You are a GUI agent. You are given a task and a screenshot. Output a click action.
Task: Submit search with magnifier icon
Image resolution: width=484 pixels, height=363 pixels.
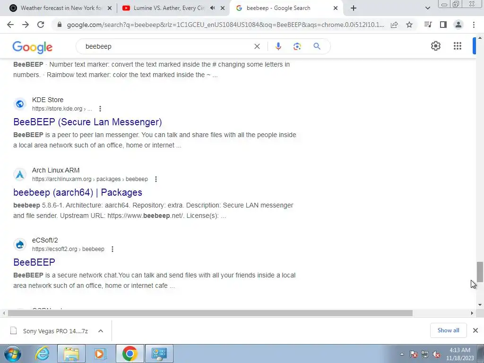317,46
